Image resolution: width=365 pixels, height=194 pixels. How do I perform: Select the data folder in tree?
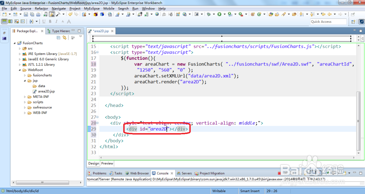coord(42,86)
